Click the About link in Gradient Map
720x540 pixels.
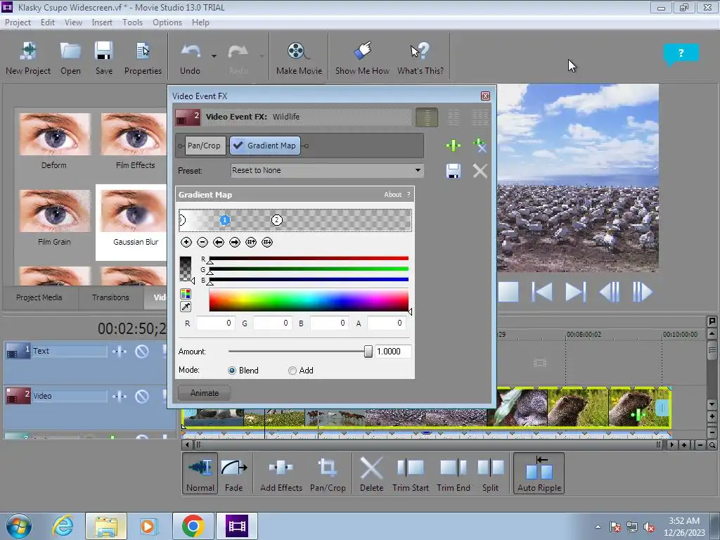pyautogui.click(x=392, y=195)
